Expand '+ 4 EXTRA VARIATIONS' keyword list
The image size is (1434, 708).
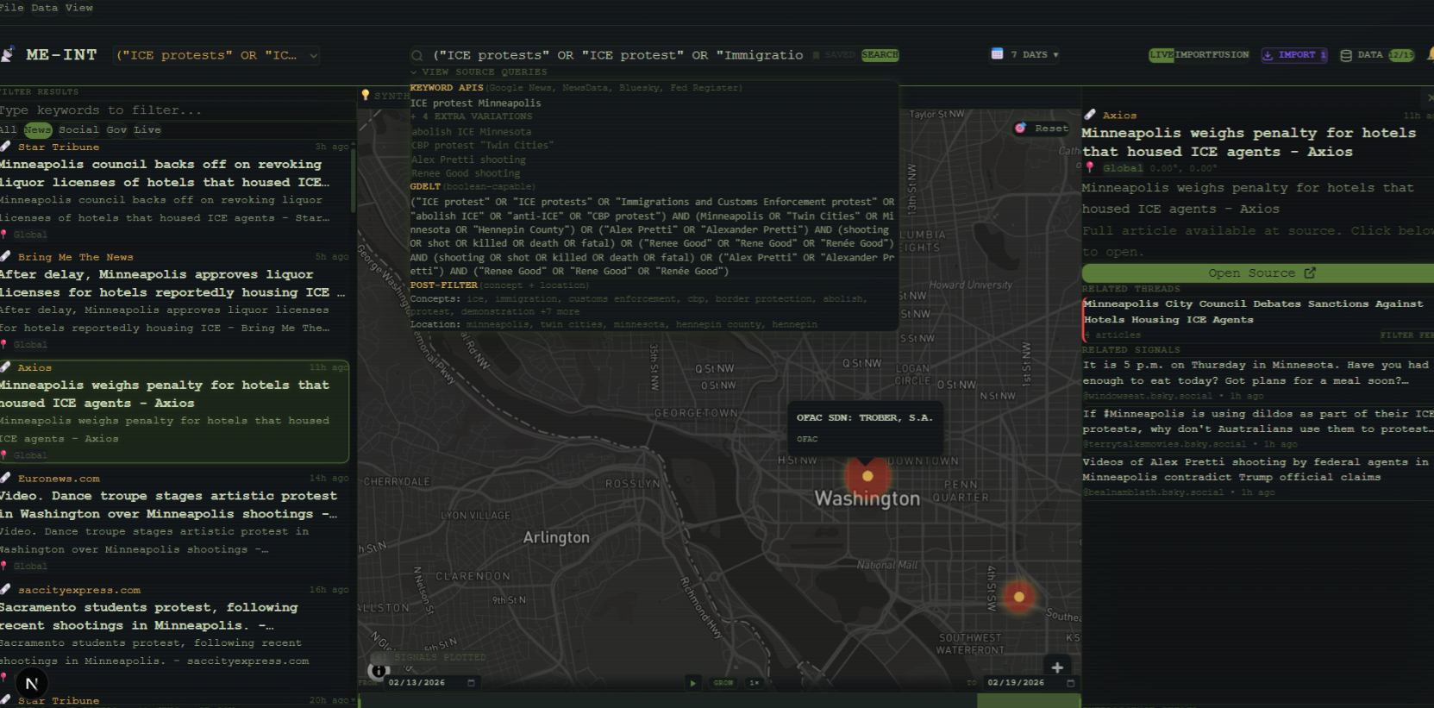(x=472, y=116)
